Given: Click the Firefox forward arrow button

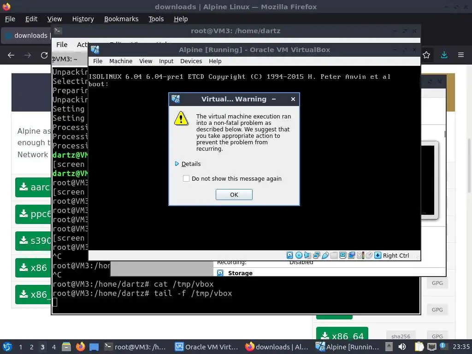Looking at the screenshot, I should (x=28, y=55).
